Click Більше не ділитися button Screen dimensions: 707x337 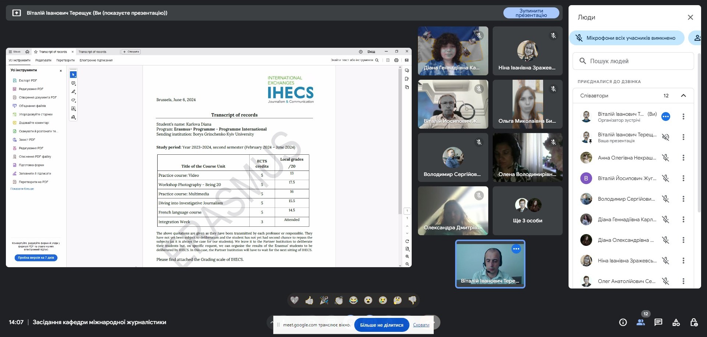(381, 325)
